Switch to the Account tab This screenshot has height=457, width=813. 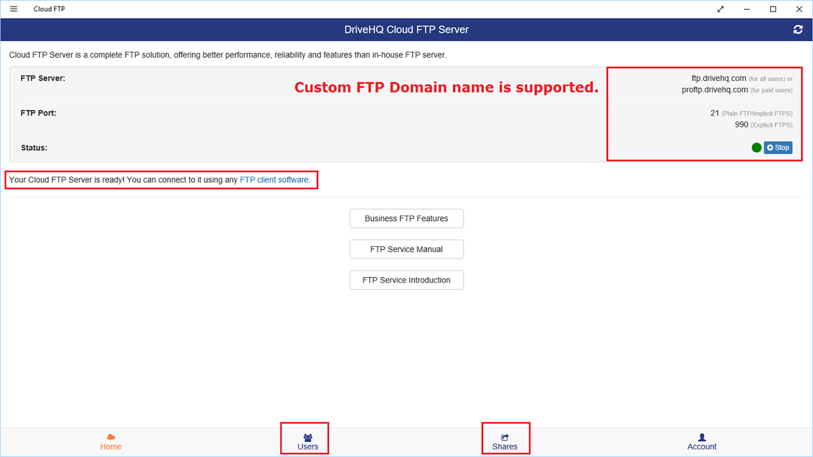pyautogui.click(x=702, y=442)
